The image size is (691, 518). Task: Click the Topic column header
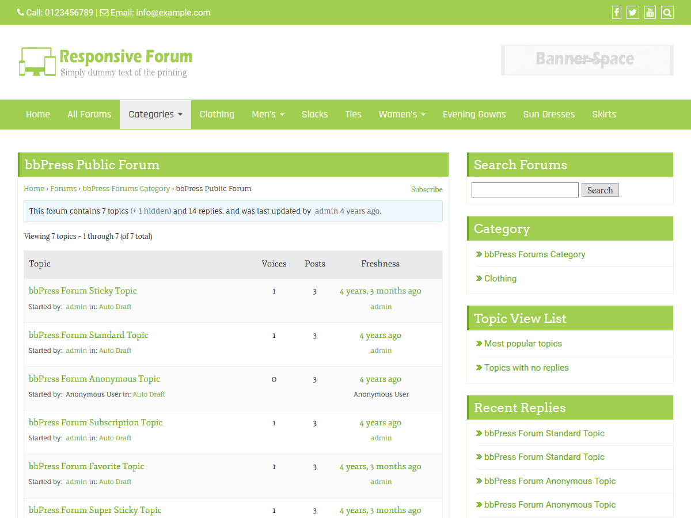pyautogui.click(x=40, y=264)
